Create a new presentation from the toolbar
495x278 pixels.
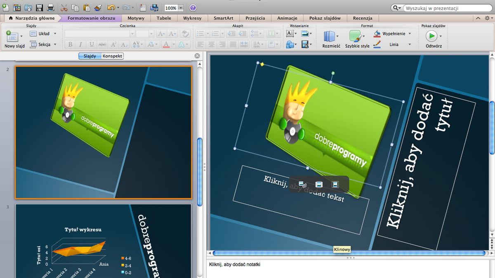[x=6, y=7]
